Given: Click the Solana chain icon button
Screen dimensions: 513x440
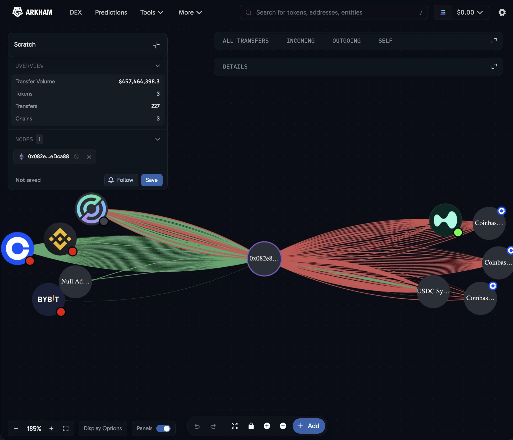Looking at the screenshot, I should (443, 12).
